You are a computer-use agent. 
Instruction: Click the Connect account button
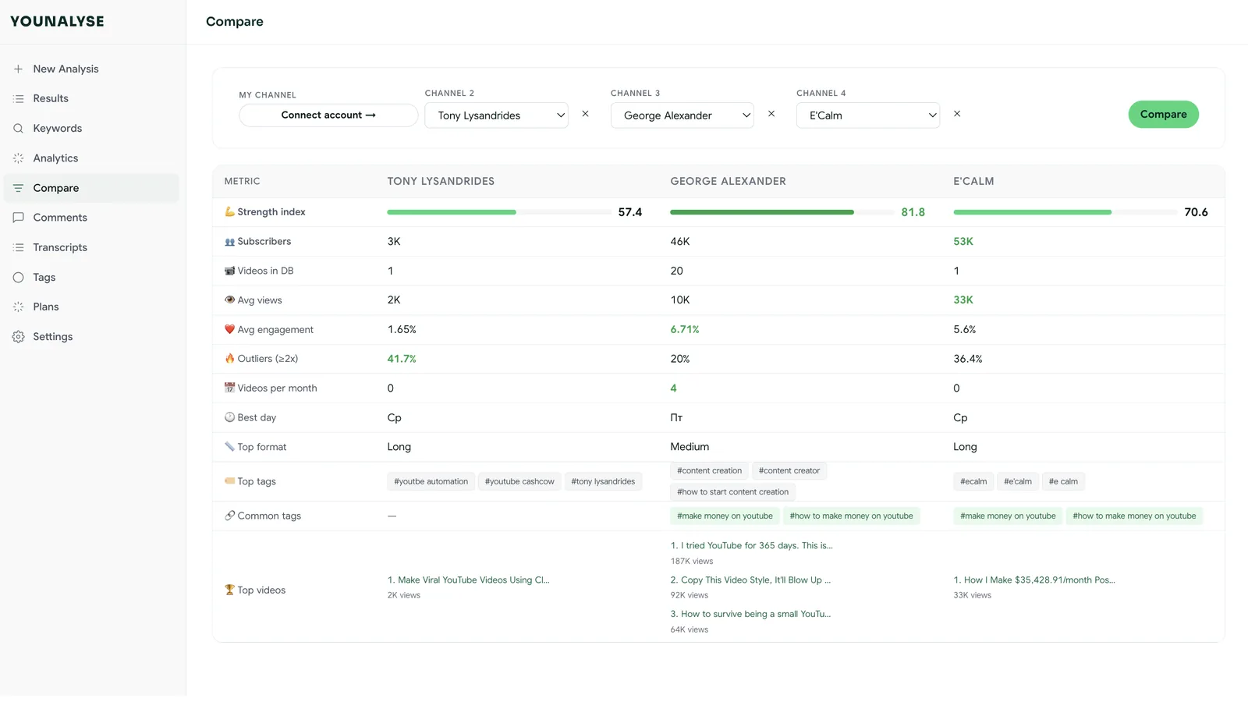click(x=328, y=115)
